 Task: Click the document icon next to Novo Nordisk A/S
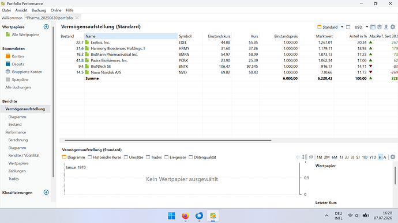coord(87,72)
